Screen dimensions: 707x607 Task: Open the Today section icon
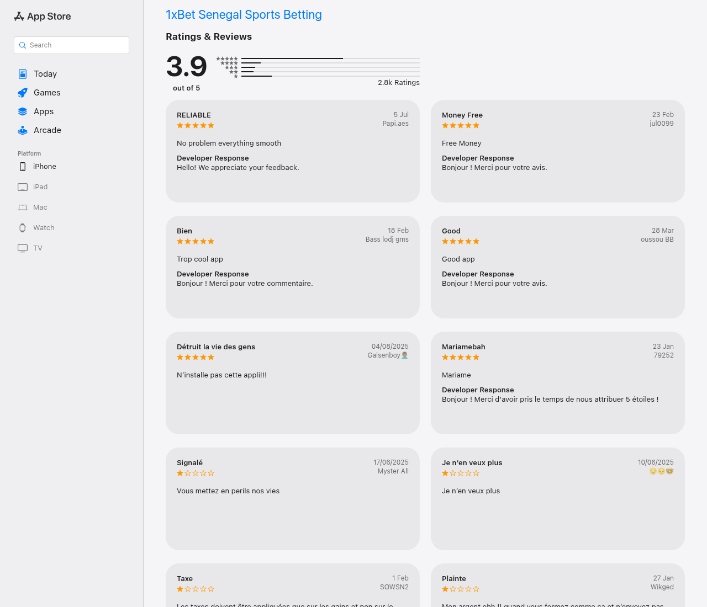pyautogui.click(x=23, y=74)
